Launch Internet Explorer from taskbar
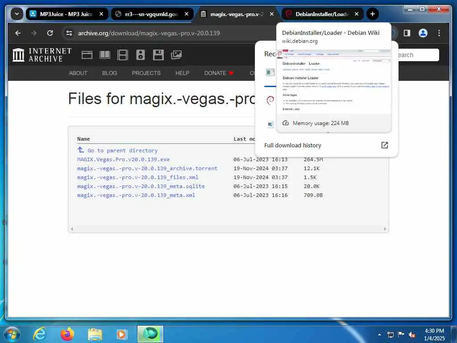Viewport: 457px width, 343px height. pyautogui.click(x=40, y=334)
